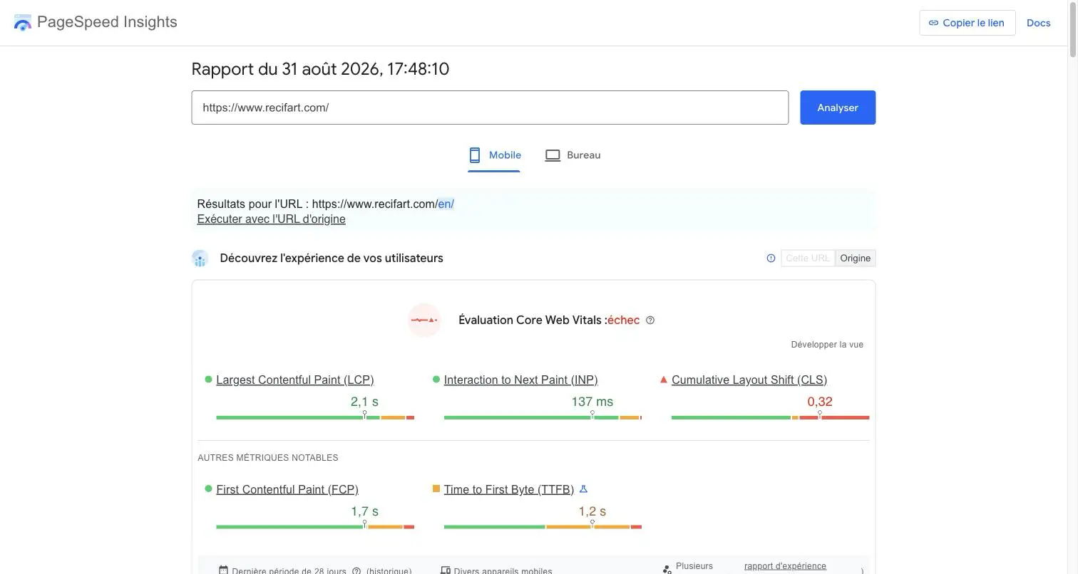The width and height of the screenshot is (1078, 574).
Task: Click the CLS value 0,32
Action: pyautogui.click(x=820, y=402)
